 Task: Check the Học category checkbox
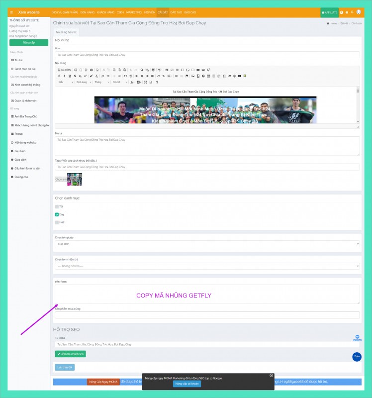pos(57,222)
